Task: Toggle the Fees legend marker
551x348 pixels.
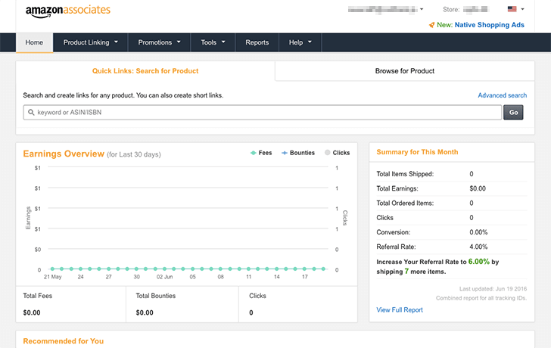Action: click(x=253, y=153)
